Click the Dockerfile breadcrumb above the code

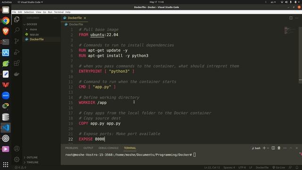76,25
